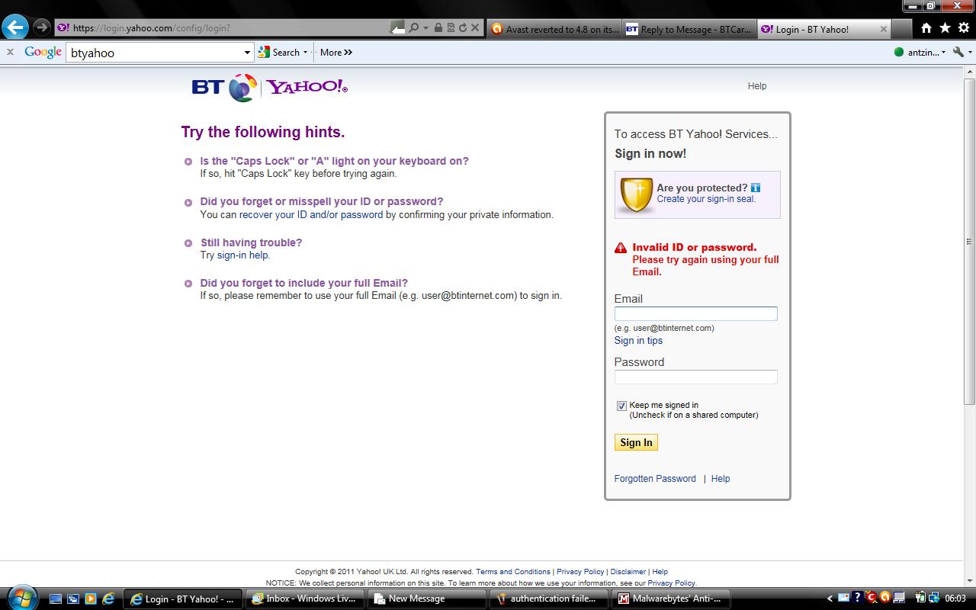
Task: Open browser tools gear icon
Action: coord(964,28)
